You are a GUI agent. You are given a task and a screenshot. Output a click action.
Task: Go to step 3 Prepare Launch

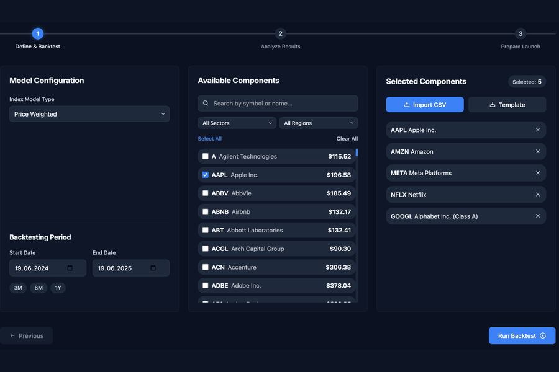[x=520, y=34]
